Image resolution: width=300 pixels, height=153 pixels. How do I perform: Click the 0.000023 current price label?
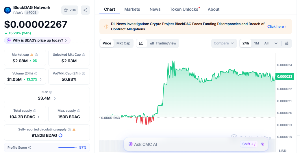284,76
